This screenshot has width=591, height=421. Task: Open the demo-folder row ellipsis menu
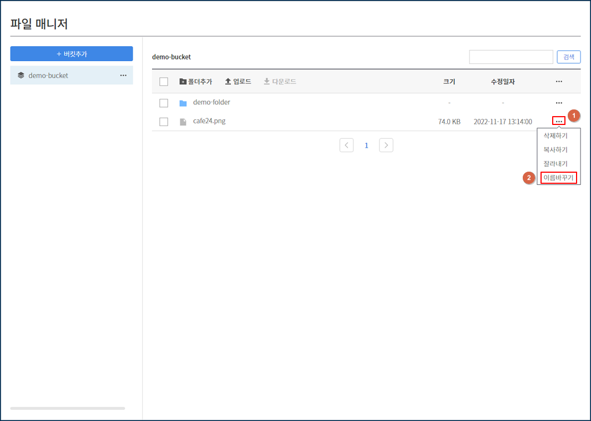tap(559, 103)
